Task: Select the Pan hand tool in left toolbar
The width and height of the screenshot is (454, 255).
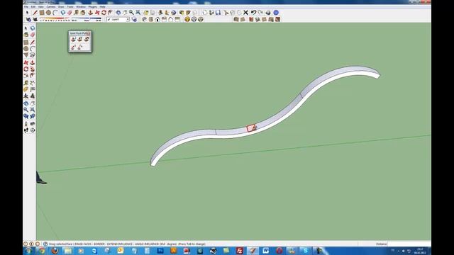Action: 33,103
